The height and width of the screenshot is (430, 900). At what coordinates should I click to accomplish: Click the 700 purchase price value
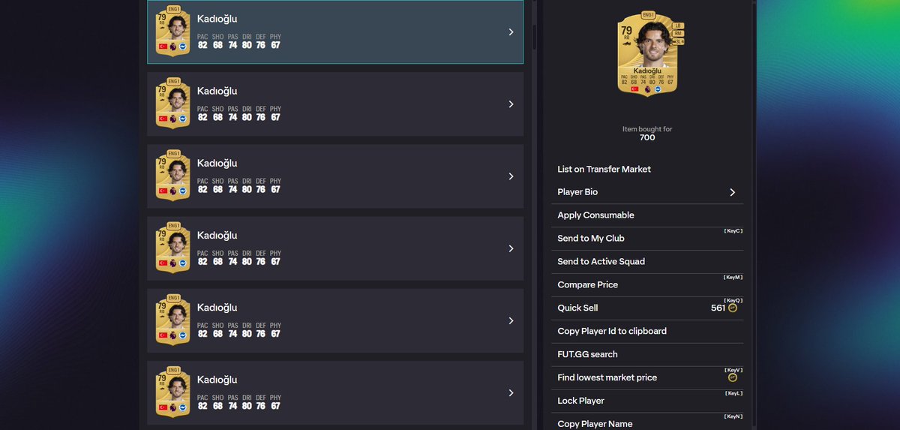pyautogui.click(x=647, y=137)
